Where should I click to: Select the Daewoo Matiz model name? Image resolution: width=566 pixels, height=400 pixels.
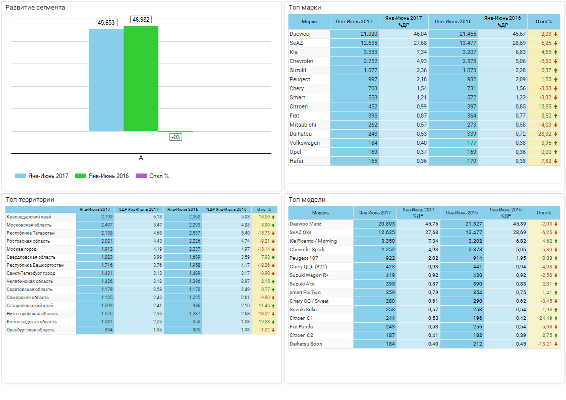[x=305, y=224]
